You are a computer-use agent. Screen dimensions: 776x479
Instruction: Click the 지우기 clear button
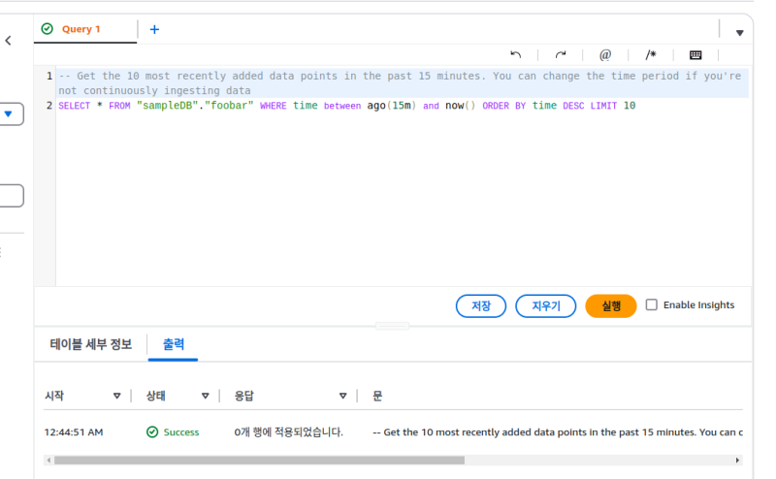click(x=546, y=305)
